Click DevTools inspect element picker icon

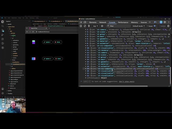pos(81,22)
